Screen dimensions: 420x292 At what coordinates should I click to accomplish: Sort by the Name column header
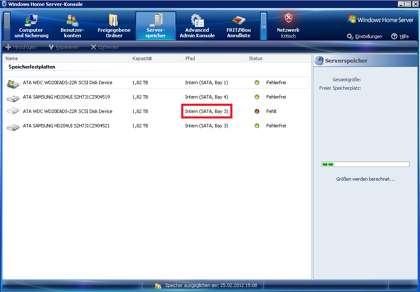click(x=66, y=58)
